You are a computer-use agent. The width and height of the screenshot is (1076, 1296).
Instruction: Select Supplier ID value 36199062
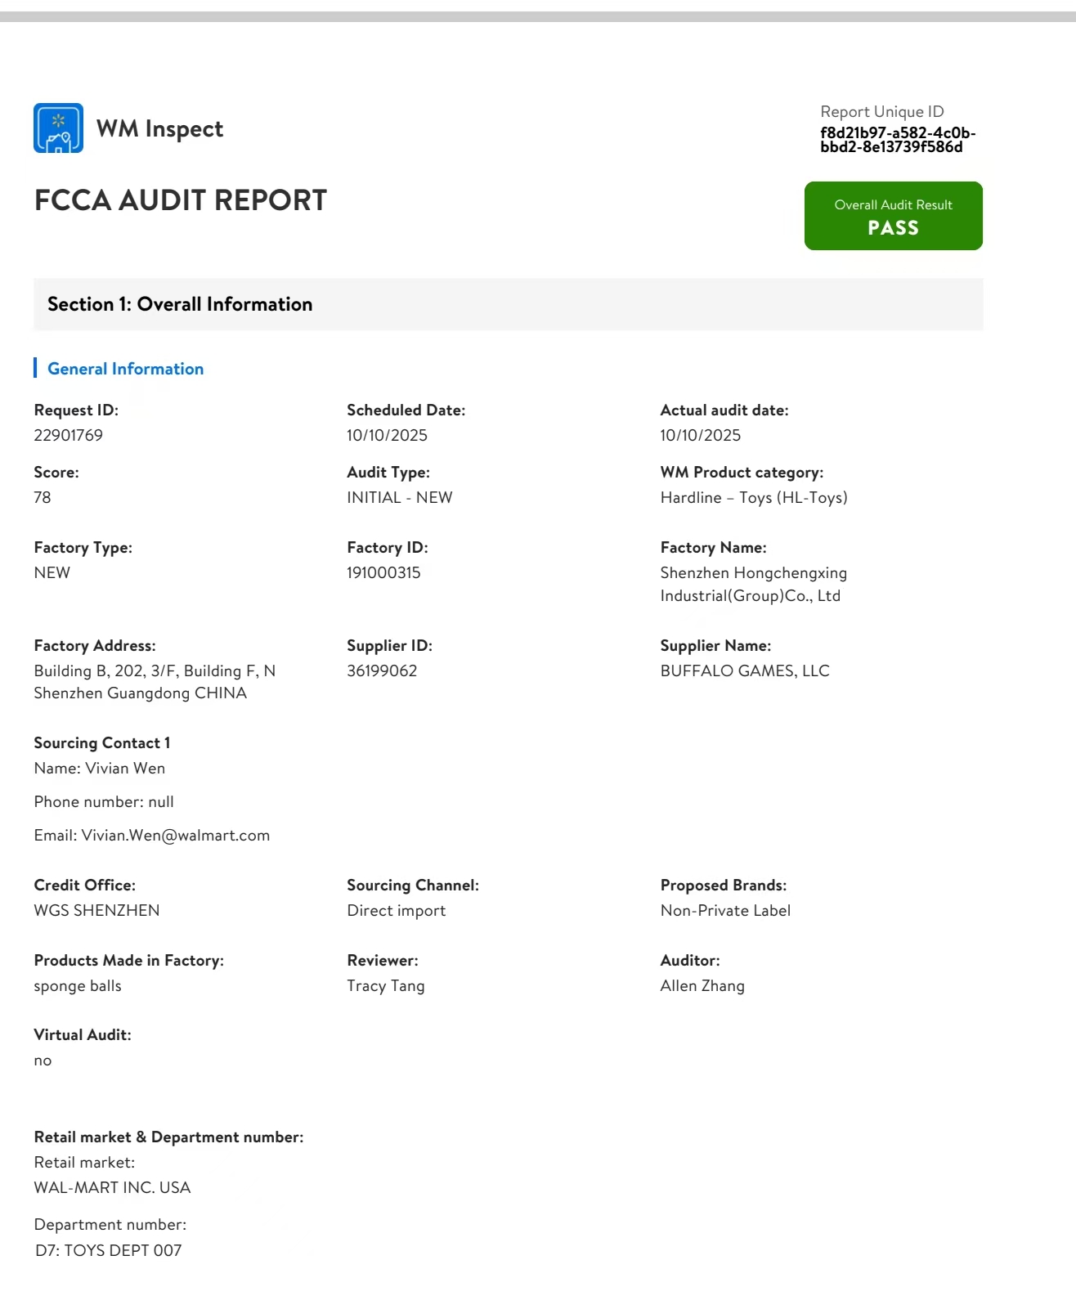(382, 670)
